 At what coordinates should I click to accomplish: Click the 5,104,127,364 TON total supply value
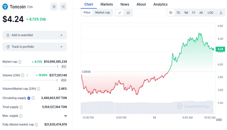(54, 107)
